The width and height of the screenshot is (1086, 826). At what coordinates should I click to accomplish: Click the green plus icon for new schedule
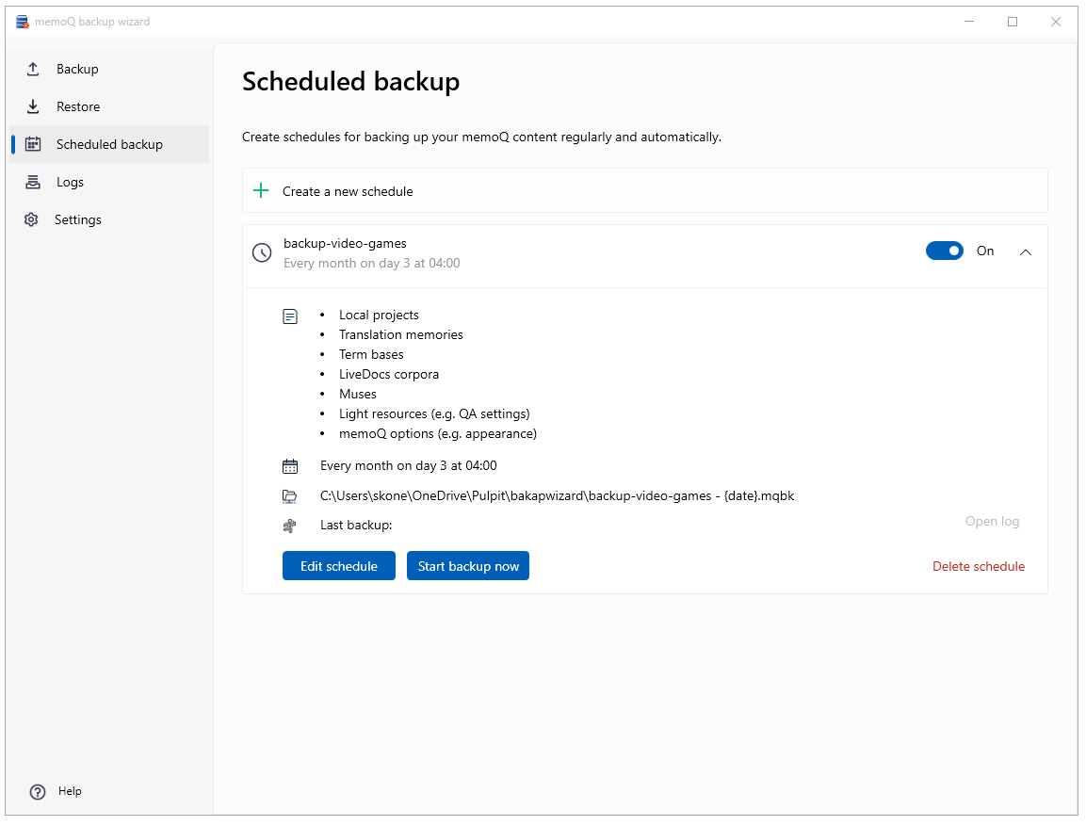point(260,190)
